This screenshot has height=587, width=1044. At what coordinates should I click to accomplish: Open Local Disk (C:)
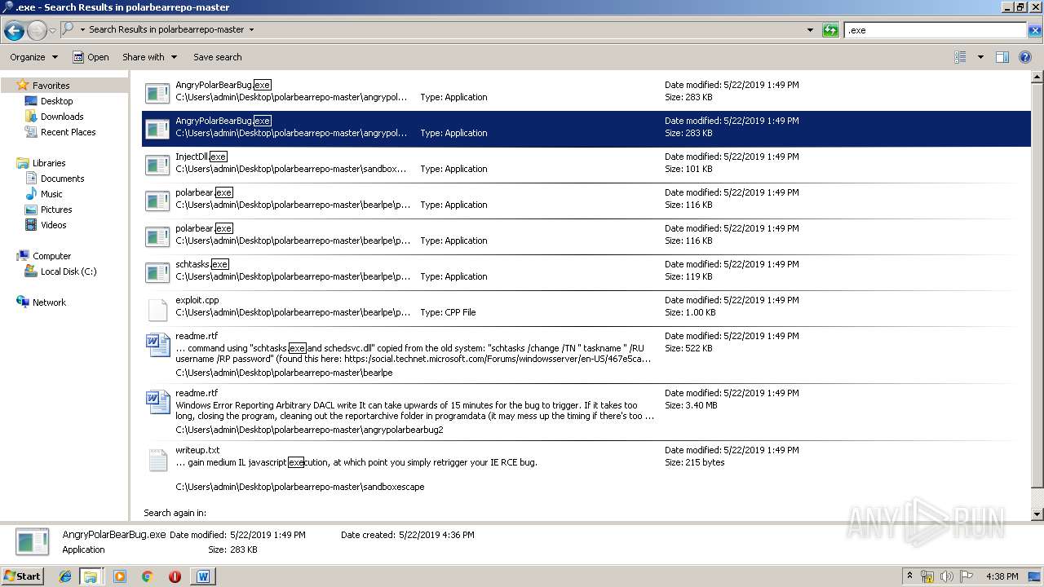[69, 271]
